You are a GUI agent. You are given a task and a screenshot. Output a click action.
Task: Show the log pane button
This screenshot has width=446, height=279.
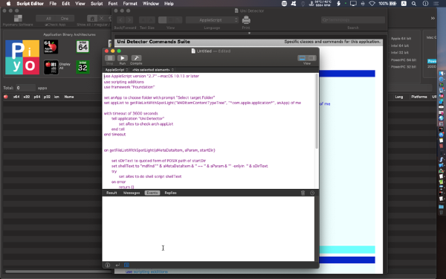click(x=126, y=265)
